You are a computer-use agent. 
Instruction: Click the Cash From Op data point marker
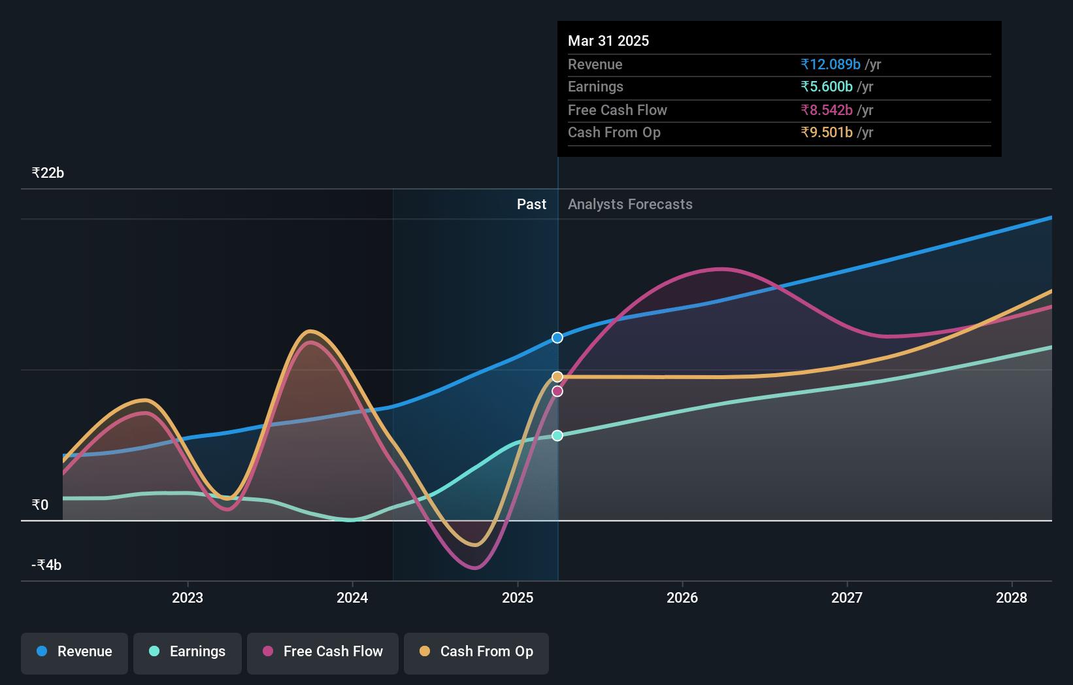click(x=557, y=376)
